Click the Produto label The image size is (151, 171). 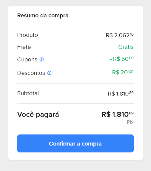tap(27, 35)
